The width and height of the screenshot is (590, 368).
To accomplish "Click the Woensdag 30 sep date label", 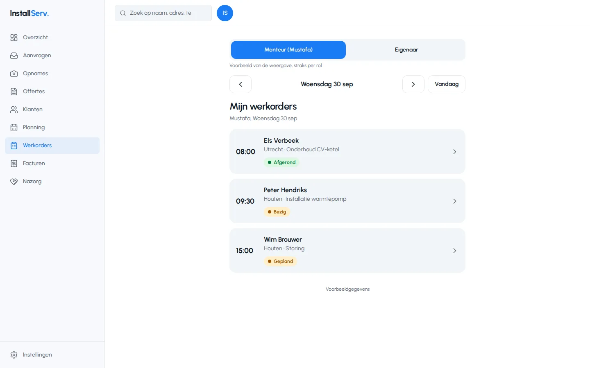I will [x=327, y=84].
